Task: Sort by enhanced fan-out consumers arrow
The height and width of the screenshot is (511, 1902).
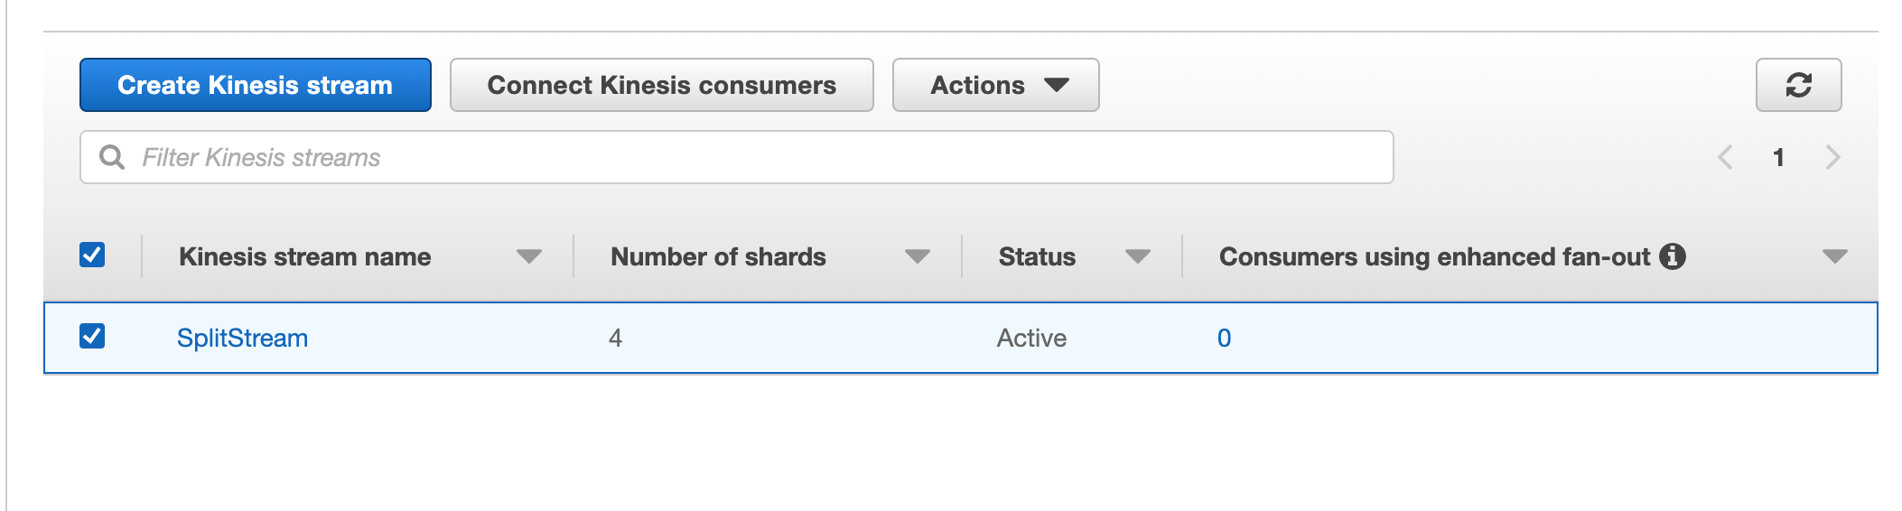Action: (x=1834, y=256)
